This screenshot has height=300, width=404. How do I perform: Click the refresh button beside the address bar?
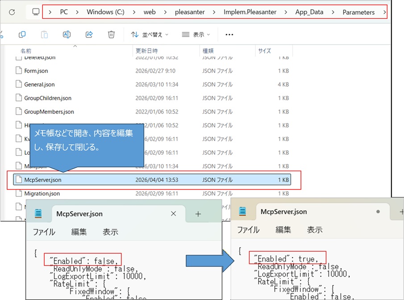(12, 12)
